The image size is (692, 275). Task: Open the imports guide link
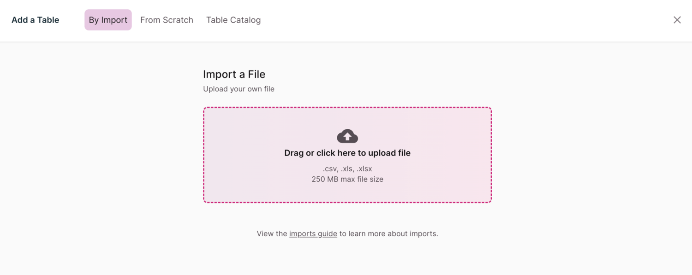point(313,233)
